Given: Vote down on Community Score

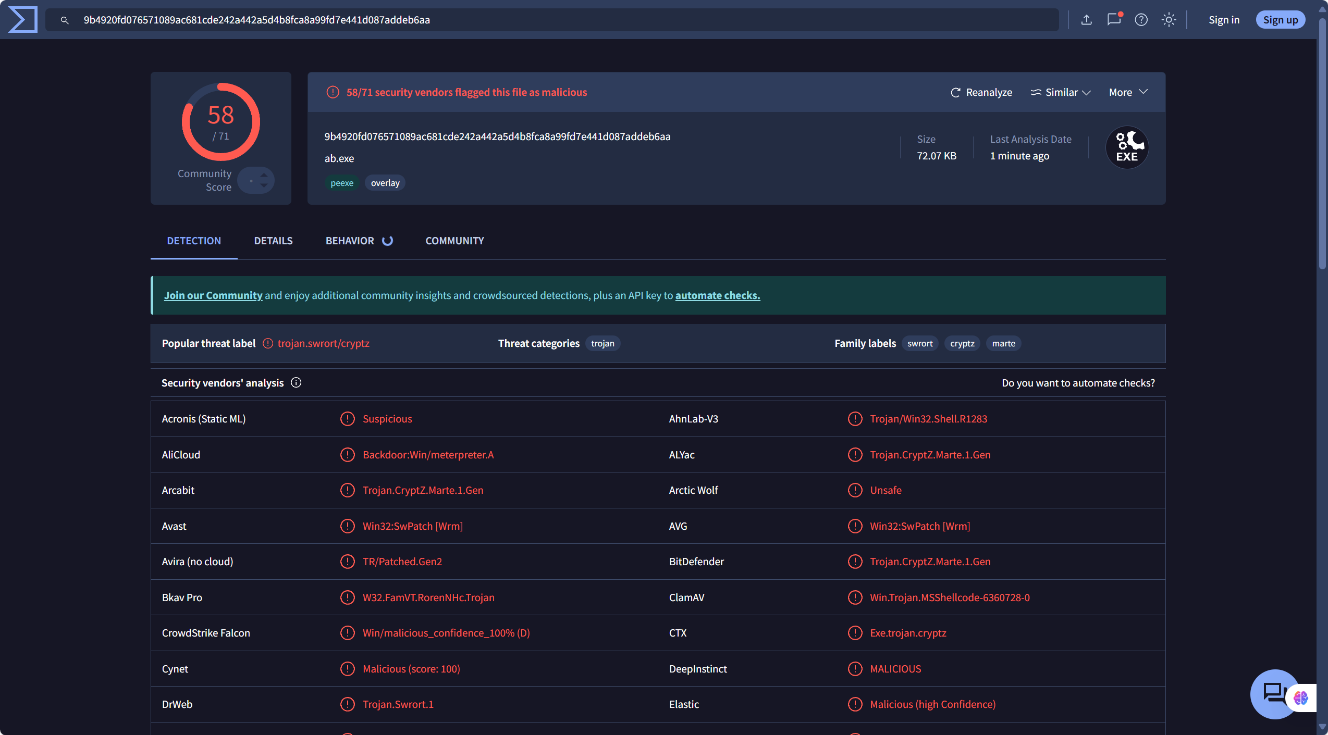Looking at the screenshot, I should [x=264, y=186].
